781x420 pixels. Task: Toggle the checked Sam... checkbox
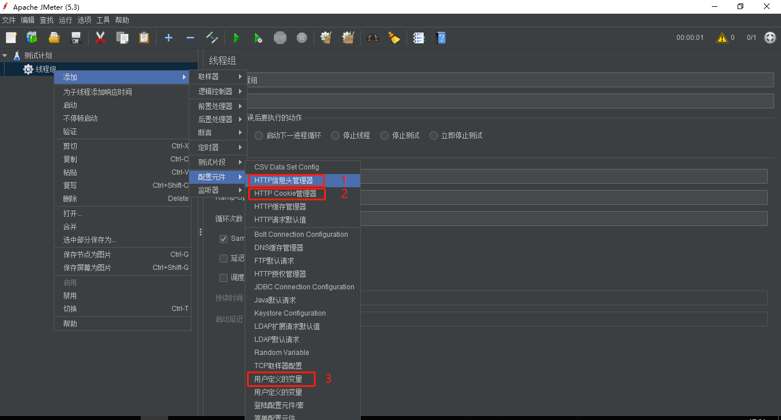[x=224, y=239]
